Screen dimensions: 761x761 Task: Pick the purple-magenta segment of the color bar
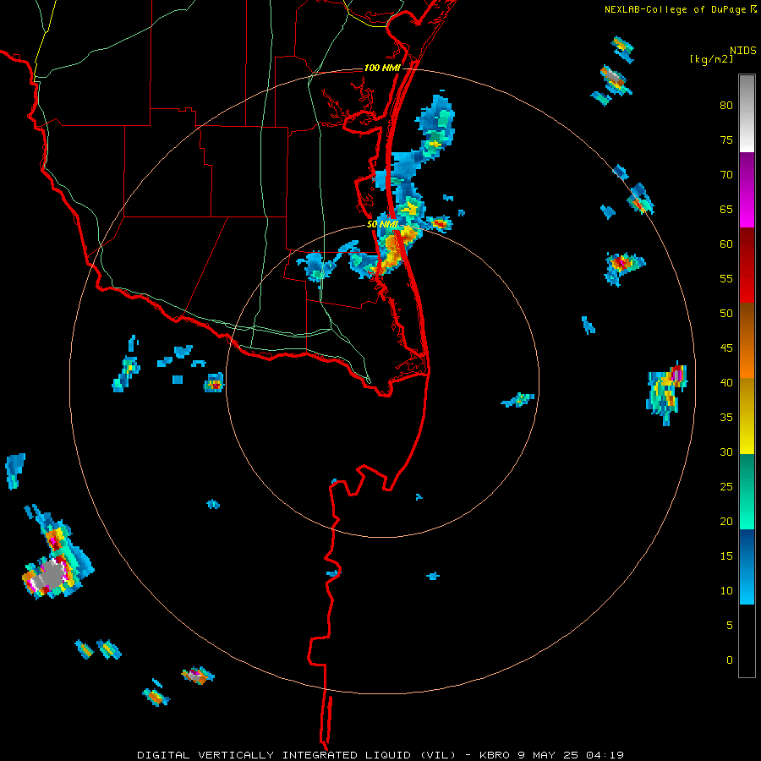pyautogui.click(x=747, y=189)
